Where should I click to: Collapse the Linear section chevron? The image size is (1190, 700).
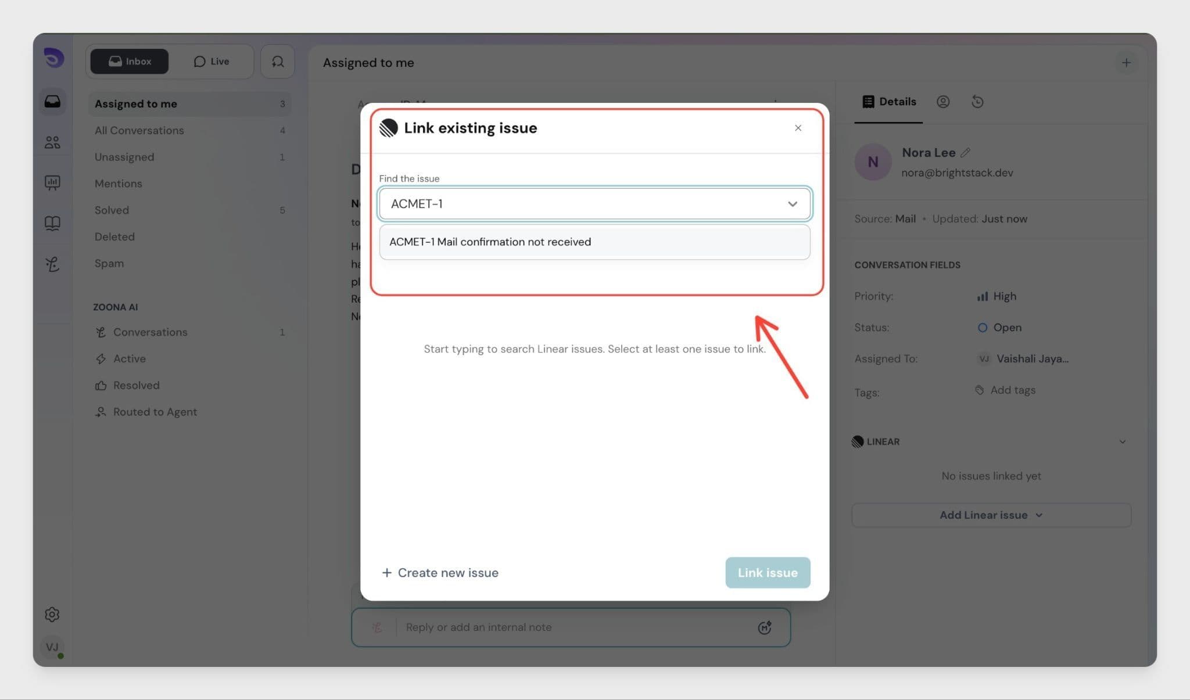coord(1122,441)
